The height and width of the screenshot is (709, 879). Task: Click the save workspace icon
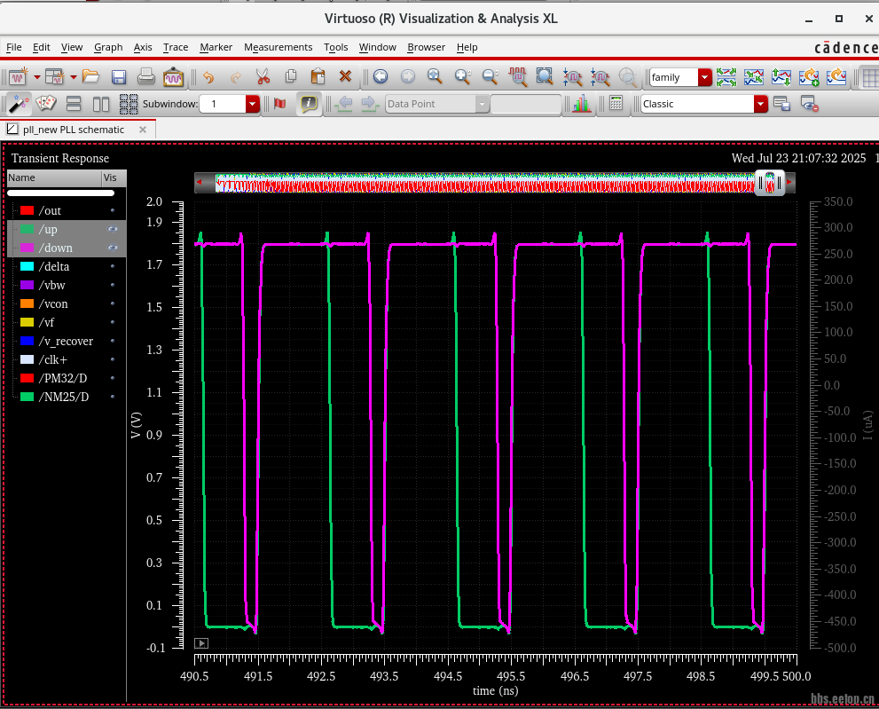pos(781,104)
